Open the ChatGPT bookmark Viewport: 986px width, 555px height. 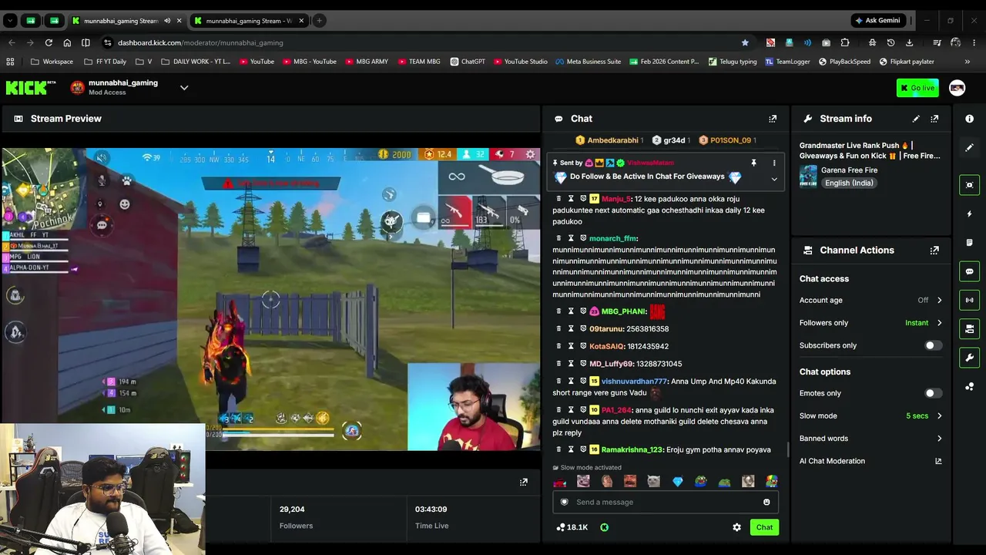coord(468,62)
